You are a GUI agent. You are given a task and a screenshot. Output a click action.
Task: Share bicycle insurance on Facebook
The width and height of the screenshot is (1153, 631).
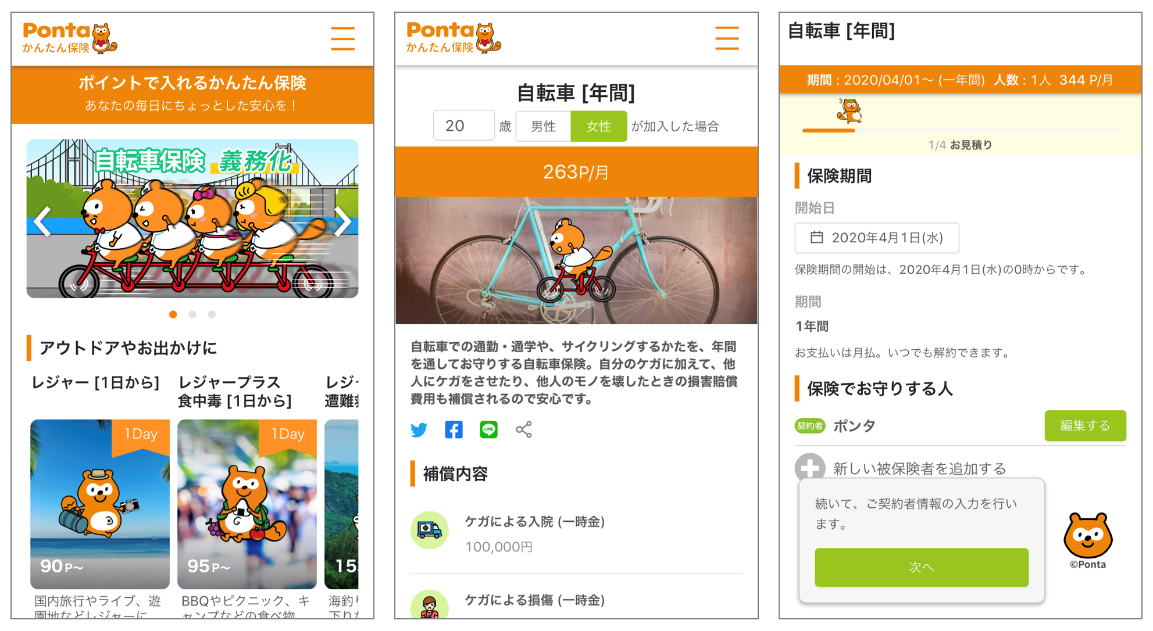click(x=454, y=429)
